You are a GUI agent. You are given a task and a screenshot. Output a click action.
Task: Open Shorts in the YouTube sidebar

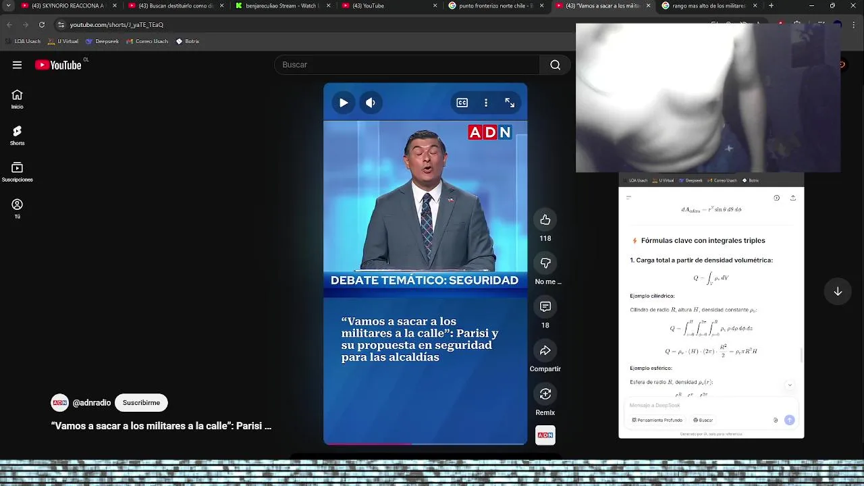[18, 135]
